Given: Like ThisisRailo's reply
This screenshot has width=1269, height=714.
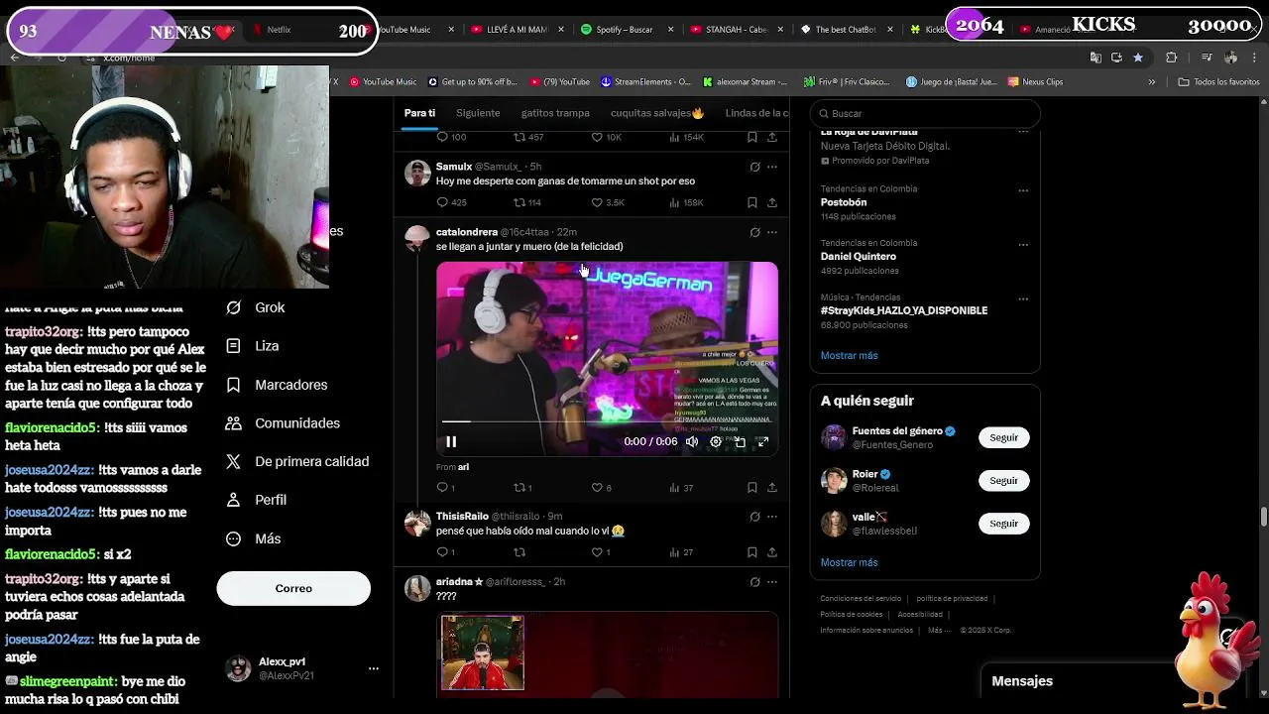Looking at the screenshot, I should pyautogui.click(x=601, y=551).
